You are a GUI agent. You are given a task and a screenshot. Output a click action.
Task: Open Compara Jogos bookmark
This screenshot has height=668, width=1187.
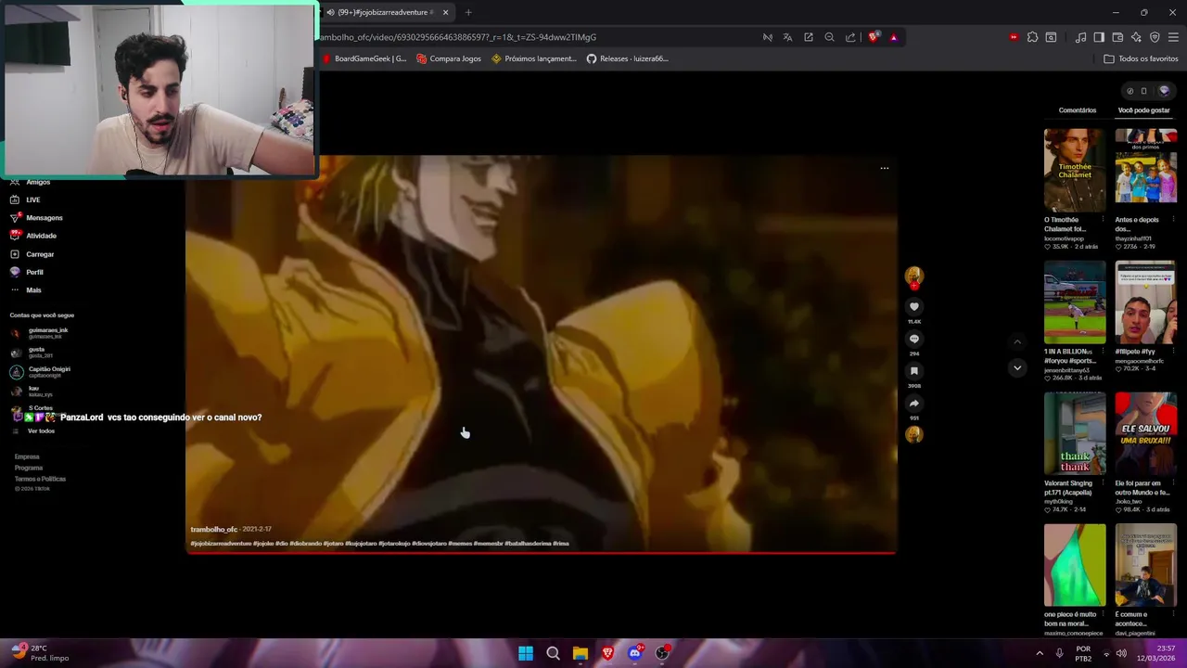(x=449, y=58)
